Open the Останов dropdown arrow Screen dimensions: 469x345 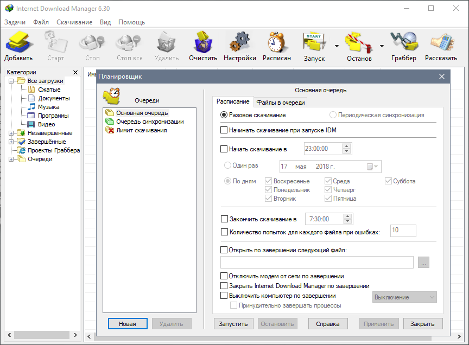coord(382,46)
